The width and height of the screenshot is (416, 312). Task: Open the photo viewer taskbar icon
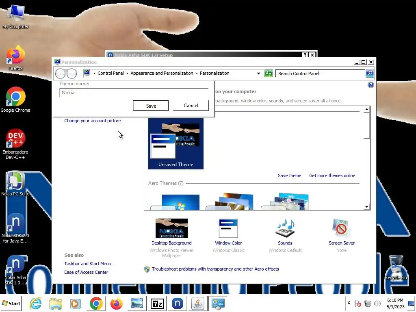pos(136,303)
